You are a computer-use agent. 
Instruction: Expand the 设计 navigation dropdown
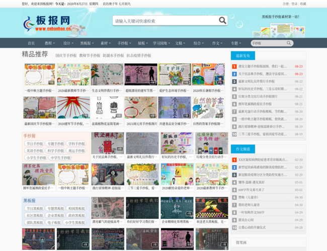coord(68,43)
